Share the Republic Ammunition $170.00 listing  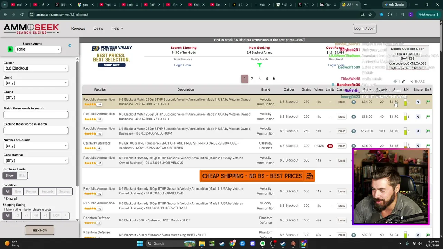pos(418,131)
